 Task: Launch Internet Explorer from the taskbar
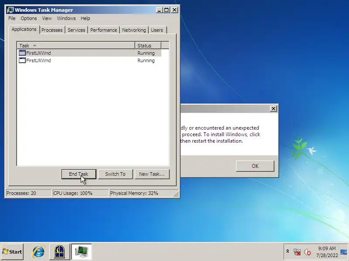[38, 252]
